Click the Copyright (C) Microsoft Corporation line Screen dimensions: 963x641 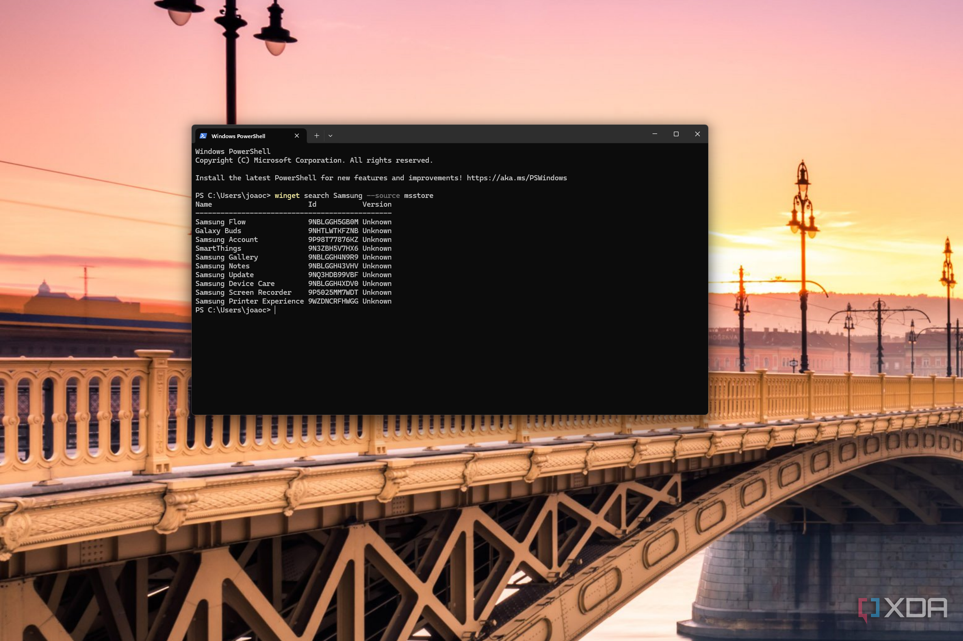(x=314, y=160)
